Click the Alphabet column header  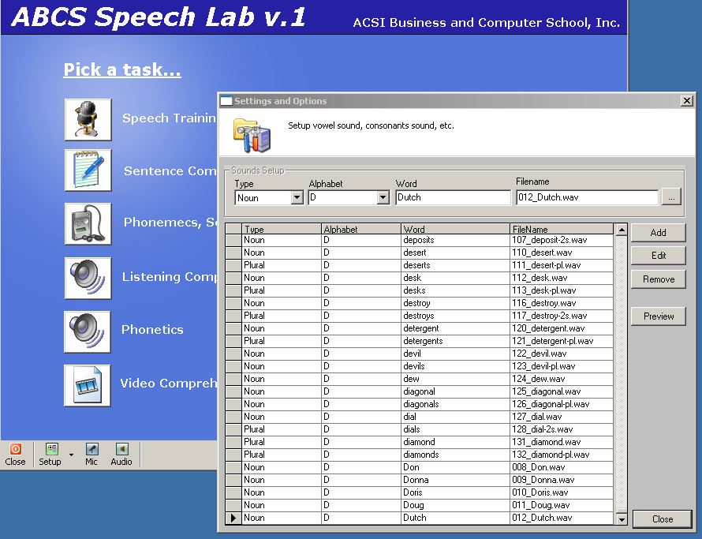click(360, 229)
